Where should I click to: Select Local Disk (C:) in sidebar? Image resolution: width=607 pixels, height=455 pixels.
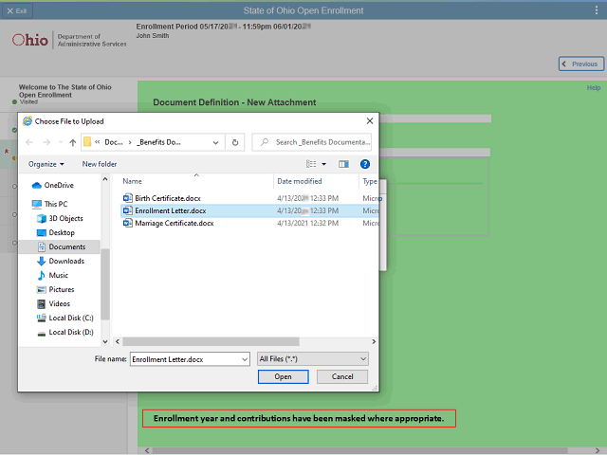(x=71, y=318)
